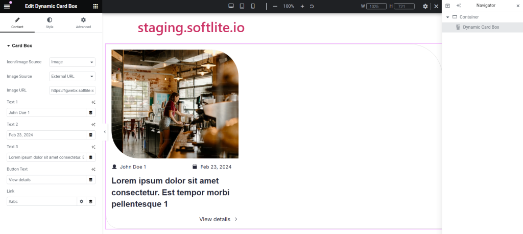Open link options gear in Link field
The width and height of the screenshot is (523, 234).
[81, 202]
